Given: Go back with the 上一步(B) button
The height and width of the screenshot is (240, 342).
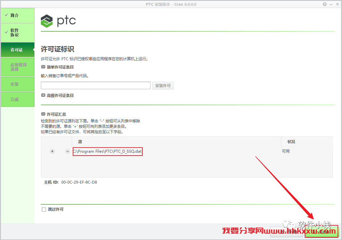Looking at the screenshot, I should click(286, 231).
